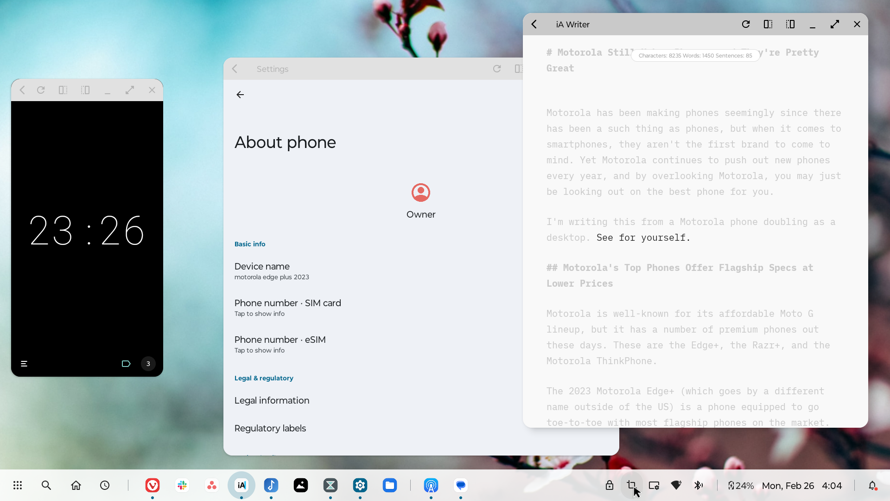Screen dimensions: 890x501
Task: Open the podcast app icon in the taskbar
Action: click(x=431, y=485)
